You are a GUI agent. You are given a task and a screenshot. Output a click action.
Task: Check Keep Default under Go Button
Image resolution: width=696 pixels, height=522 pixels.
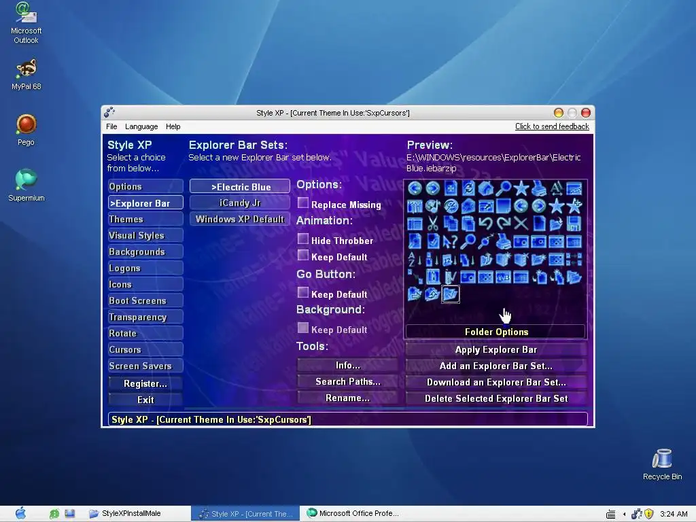pos(302,292)
